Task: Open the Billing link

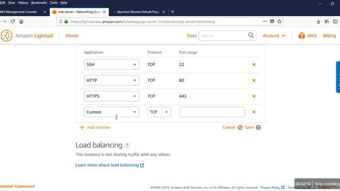Action: [329, 36]
